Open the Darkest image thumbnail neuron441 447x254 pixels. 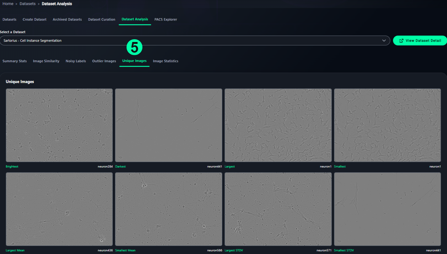169,125
